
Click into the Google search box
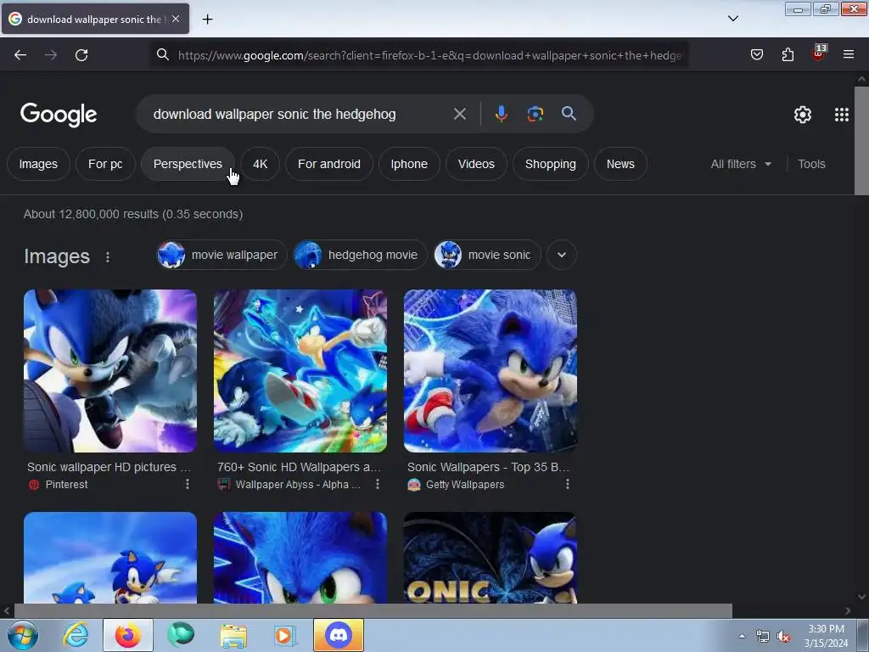click(x=300, y=115)
